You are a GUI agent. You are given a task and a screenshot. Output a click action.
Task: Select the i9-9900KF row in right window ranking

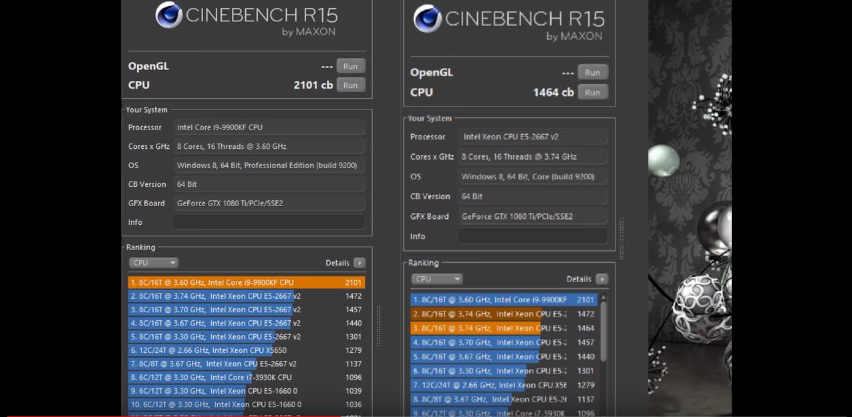(x=504, y=300)
